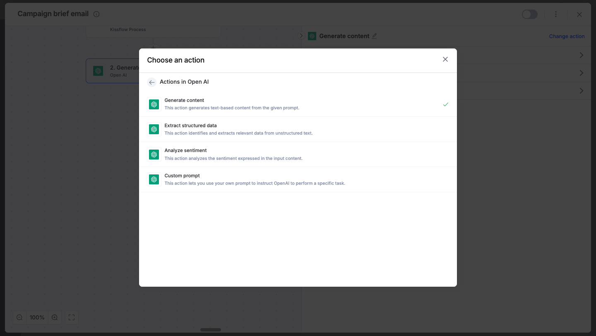Click the 'Choose an action' dialog title
Screen dimensions: 596x336
point(176,60)
